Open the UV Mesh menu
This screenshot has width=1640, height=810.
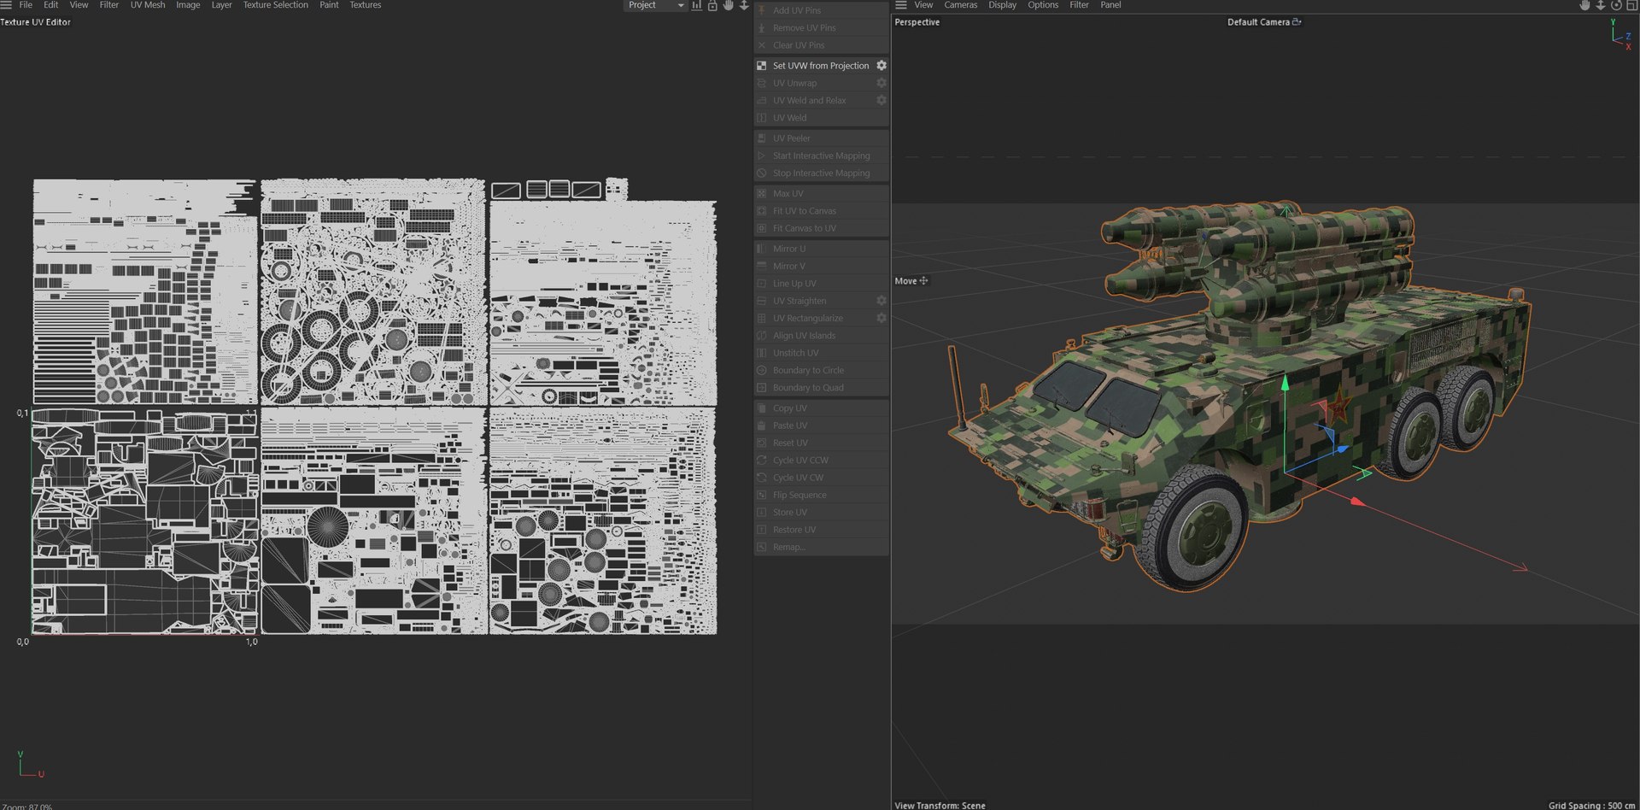148,5
